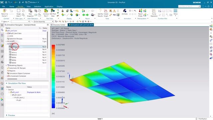Switch to the Display ribbon tab
The height and width of the screenshot is (120, 213).
coord(60,7)
